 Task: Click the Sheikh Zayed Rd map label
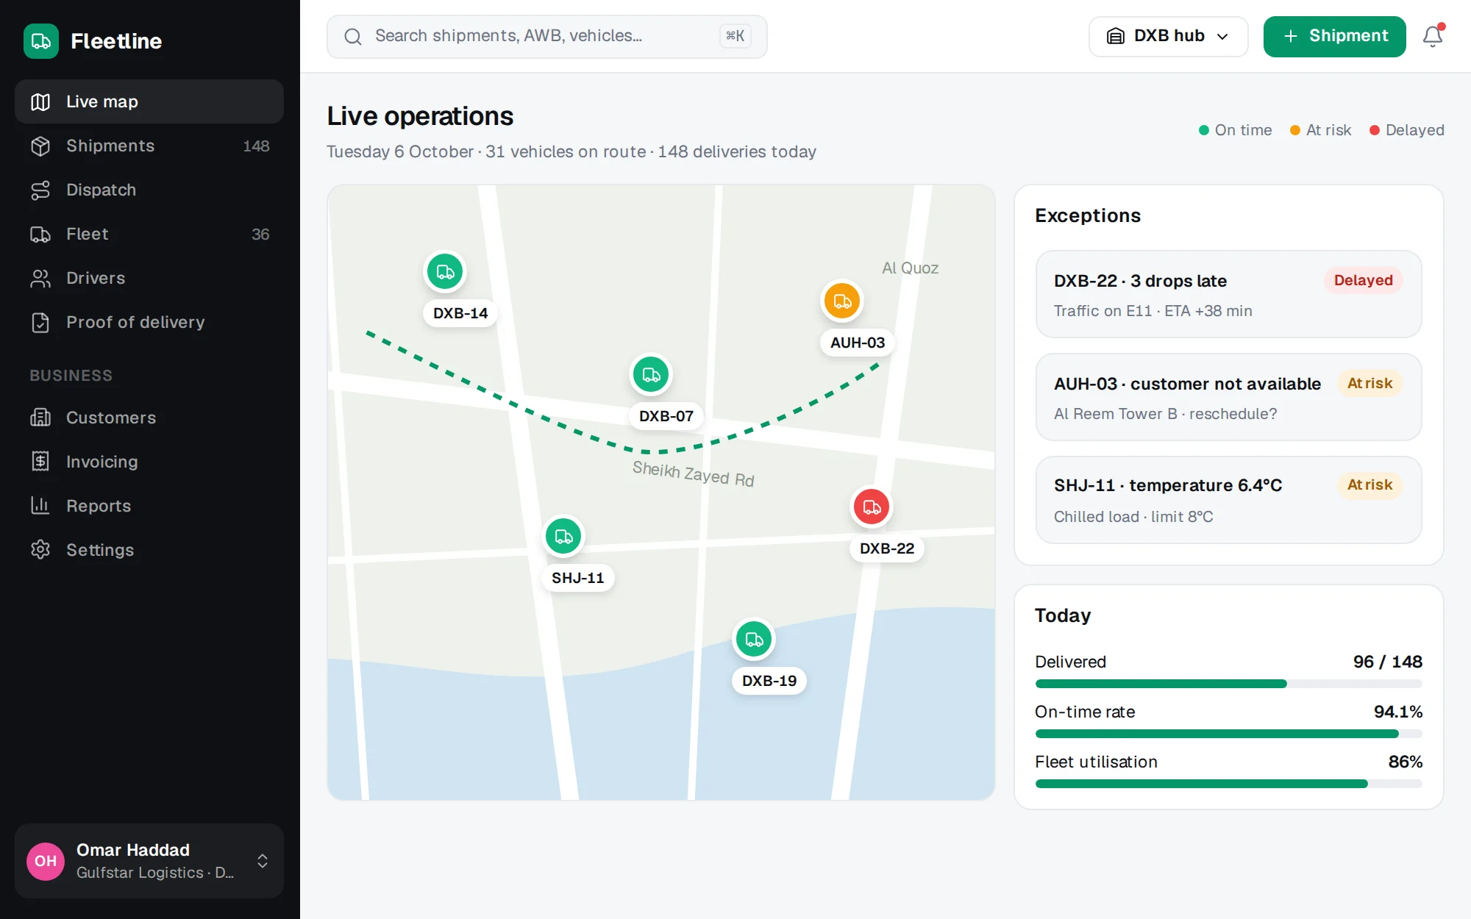coord(694,474)
